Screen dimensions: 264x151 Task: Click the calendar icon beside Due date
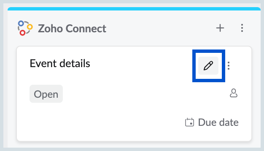(x=190, y=122)
